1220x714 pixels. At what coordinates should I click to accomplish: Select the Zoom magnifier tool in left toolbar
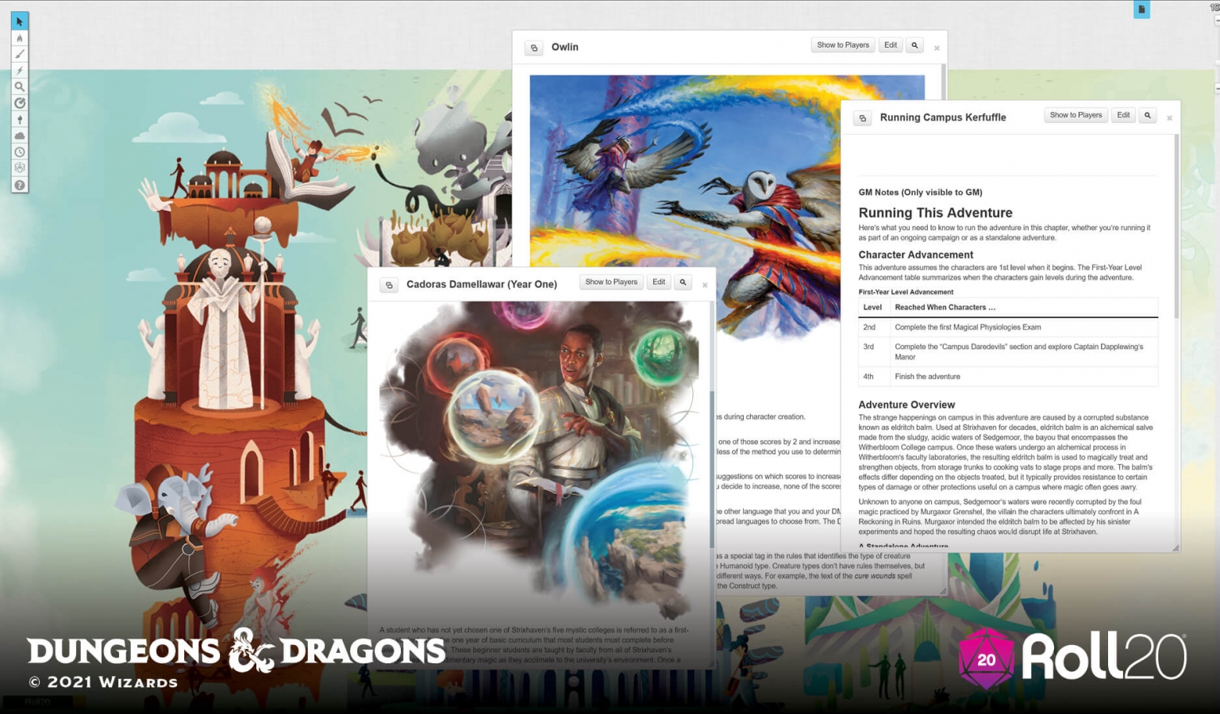pos(20,86)
